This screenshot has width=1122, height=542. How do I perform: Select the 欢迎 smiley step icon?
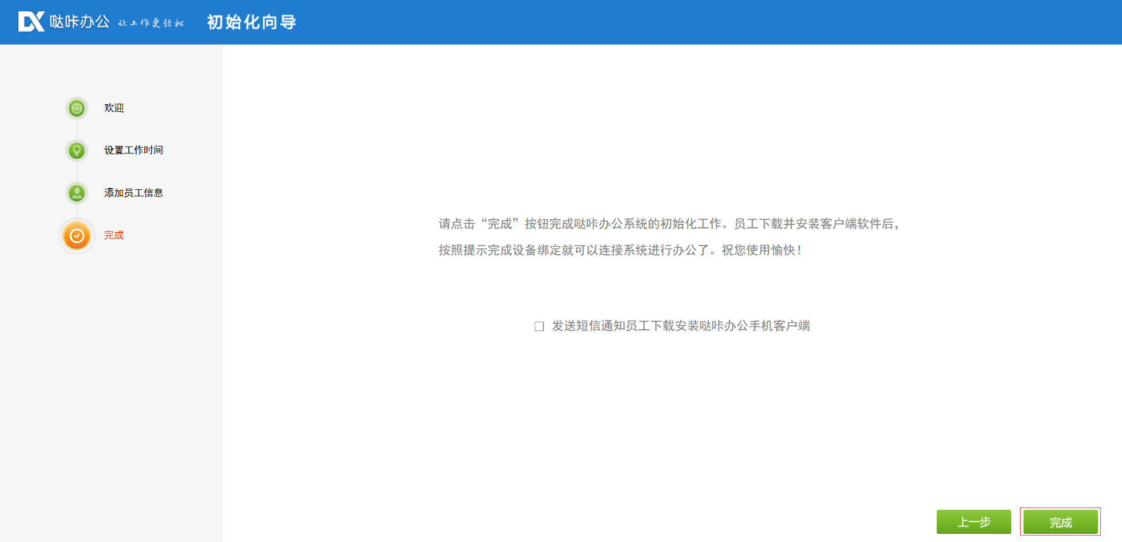coord(77,108)
